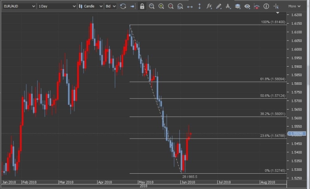Viewport: 310px width, 189px height.
Task: Click the 61.8% (1.58094) Fibonacci level label
Action: (273, 79)
